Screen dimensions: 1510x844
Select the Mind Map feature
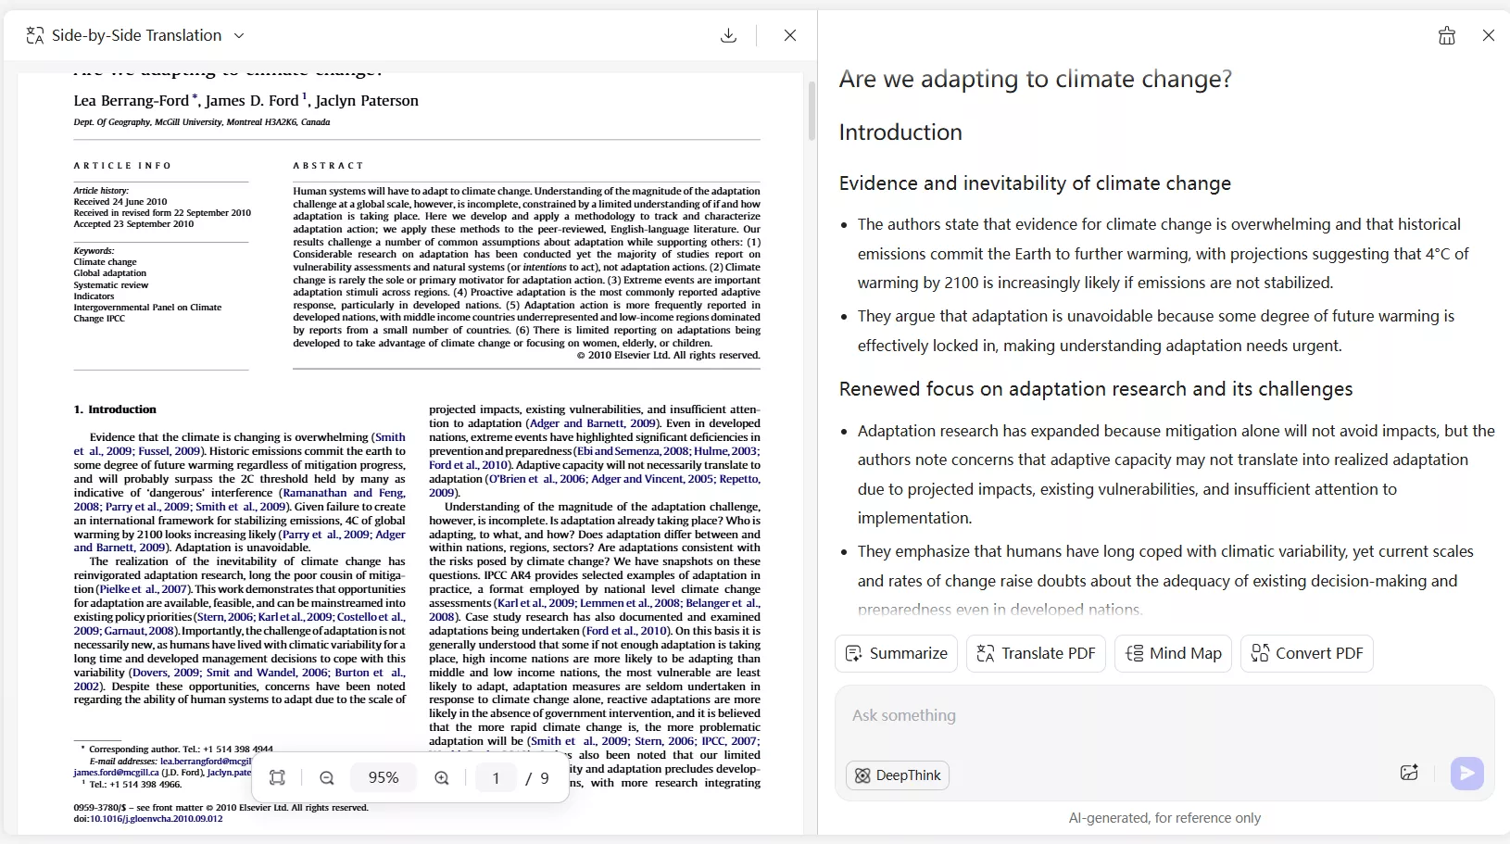pyautogui.click(x=1172, y=653)
